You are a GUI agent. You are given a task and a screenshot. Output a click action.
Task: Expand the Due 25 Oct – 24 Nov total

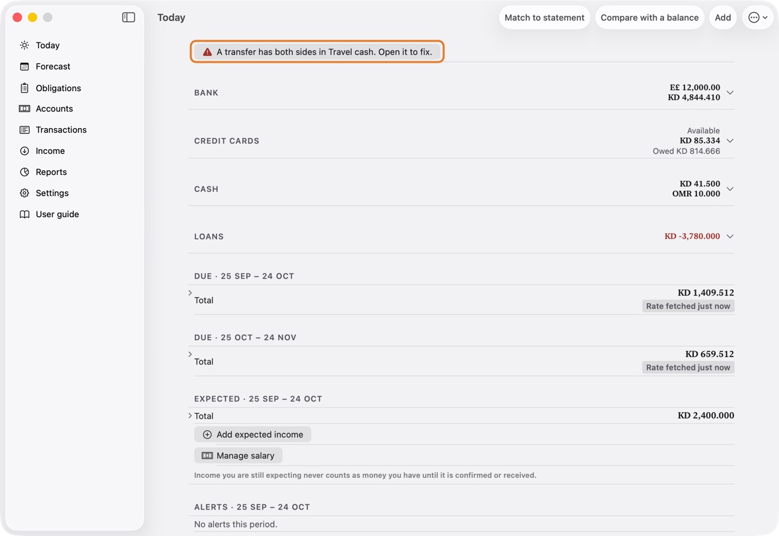pos(190,354)
